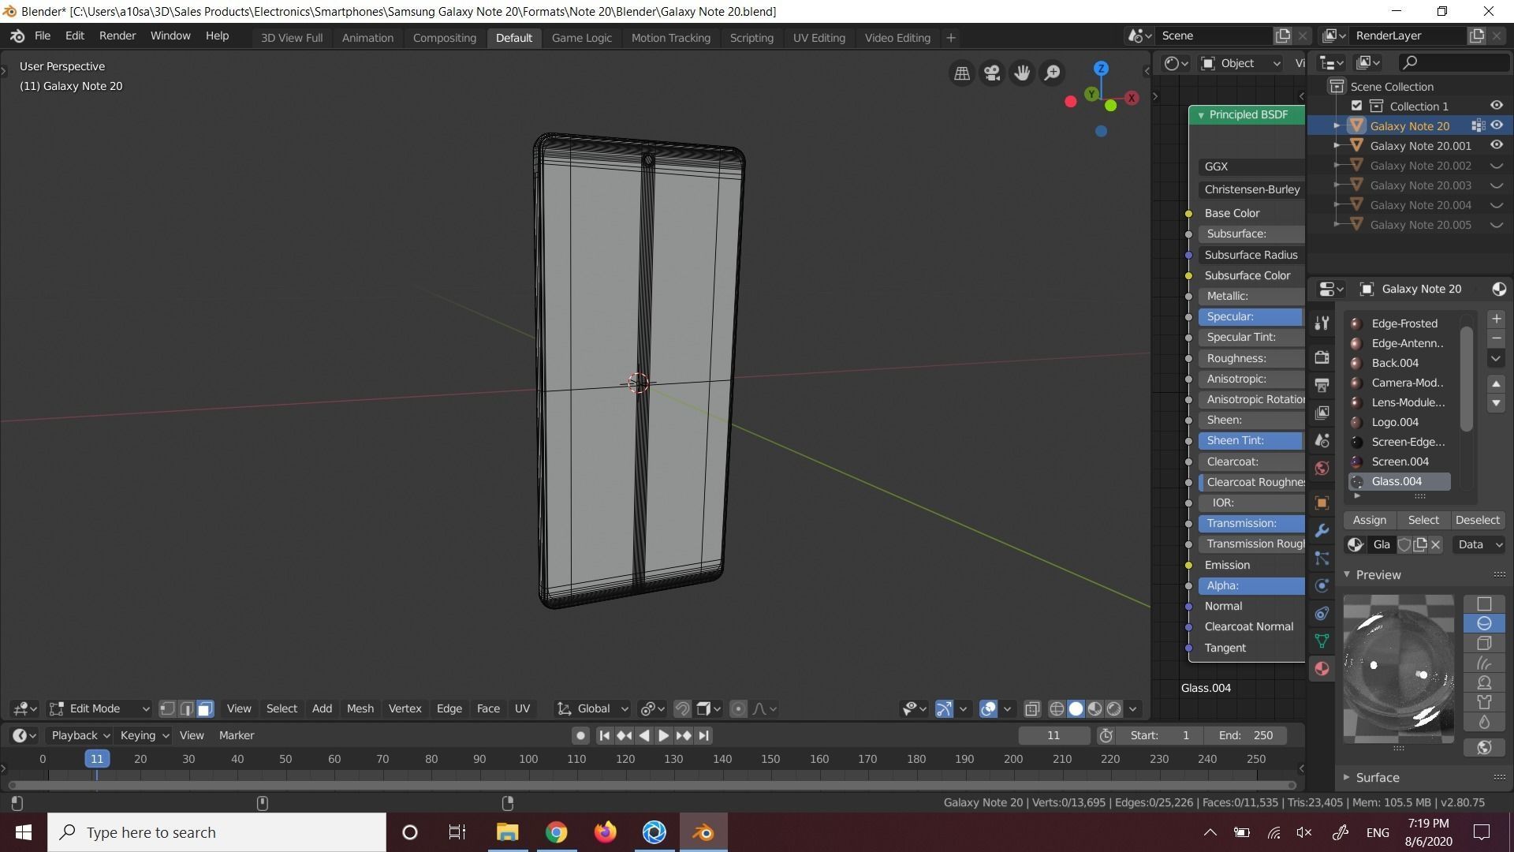Viewport: 1514px width, 852px height.
Task: Set preview to cube shape
Action: 1484,643
